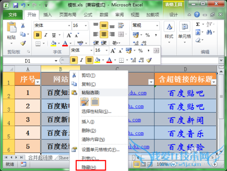Click the Wrap Text icon in the alignment group
227x171 pixels.
click(x=121, y=25)
